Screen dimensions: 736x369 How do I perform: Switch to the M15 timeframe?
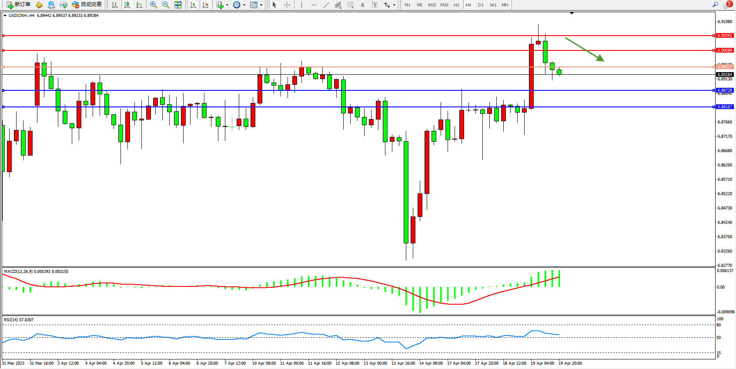click(x=432, y=5)
